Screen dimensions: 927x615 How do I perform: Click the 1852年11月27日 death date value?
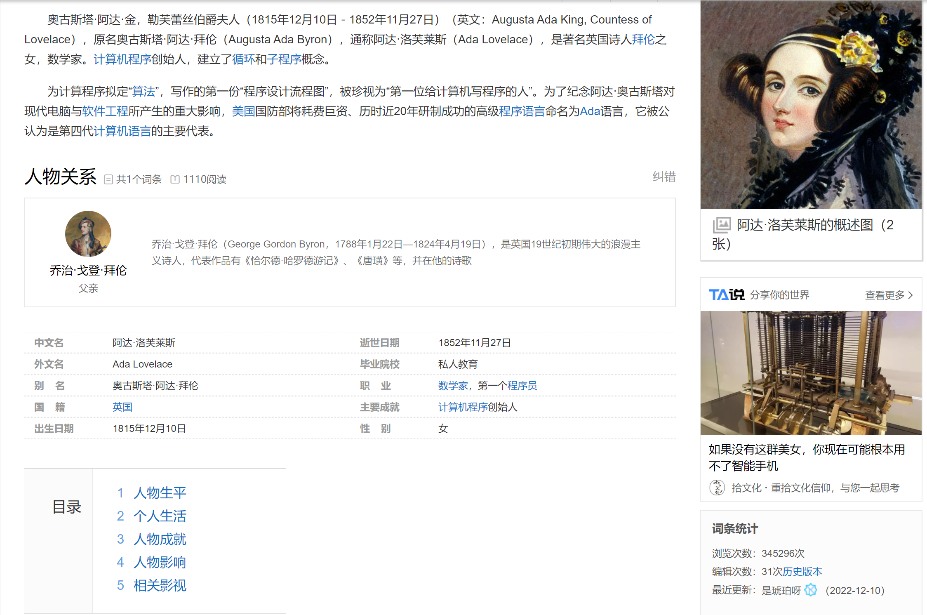click(x=475, y=343)
